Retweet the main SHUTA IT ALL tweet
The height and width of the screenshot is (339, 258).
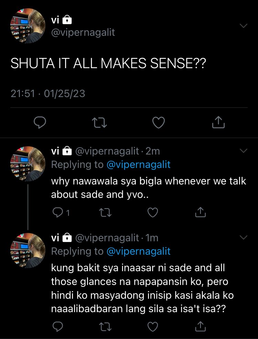pos(99,123)
